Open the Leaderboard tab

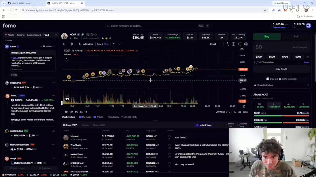pos(34,35)
